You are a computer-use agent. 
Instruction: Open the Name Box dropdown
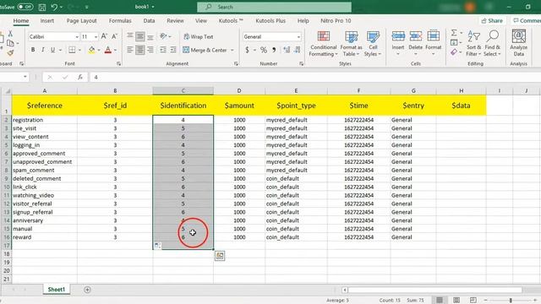(25, 77)
